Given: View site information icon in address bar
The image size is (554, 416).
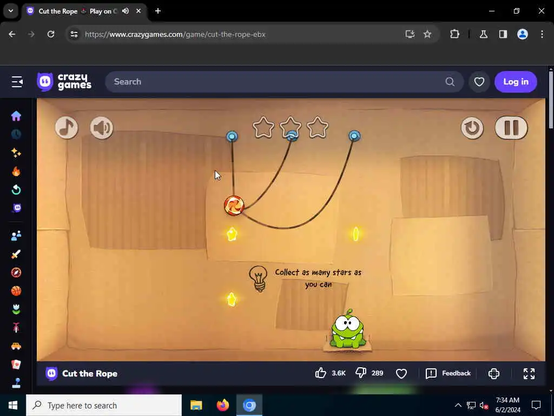Looking at the screenshot, I should (x=74, y=34).
